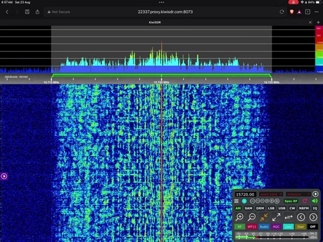Mute audio with the green speaker icon
Viewport: 323px width, 242px height.
pos(315,201)
